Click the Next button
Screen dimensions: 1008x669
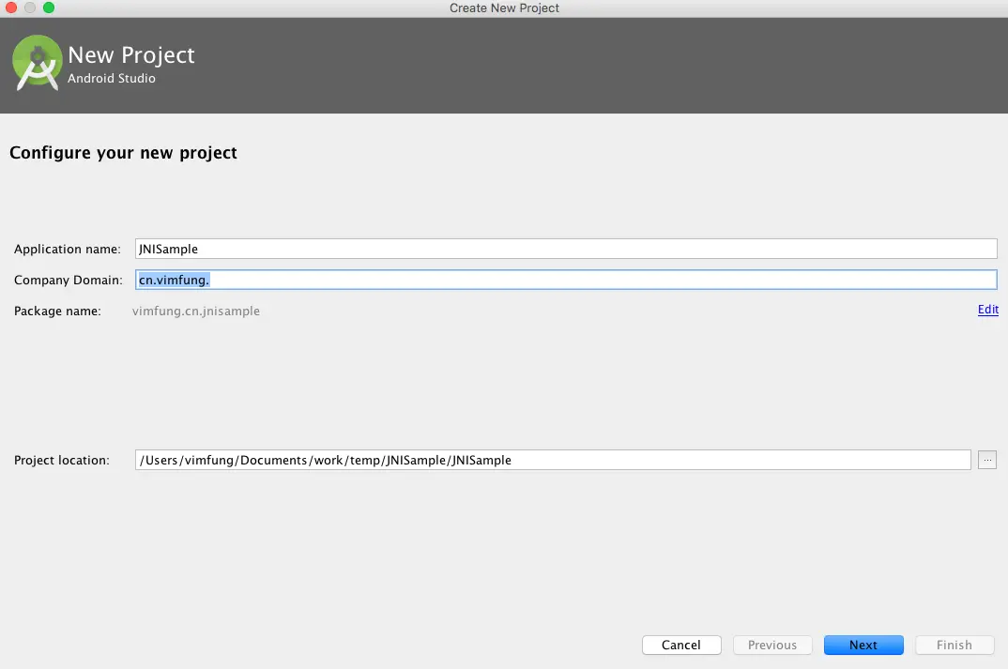coord(863,645)
